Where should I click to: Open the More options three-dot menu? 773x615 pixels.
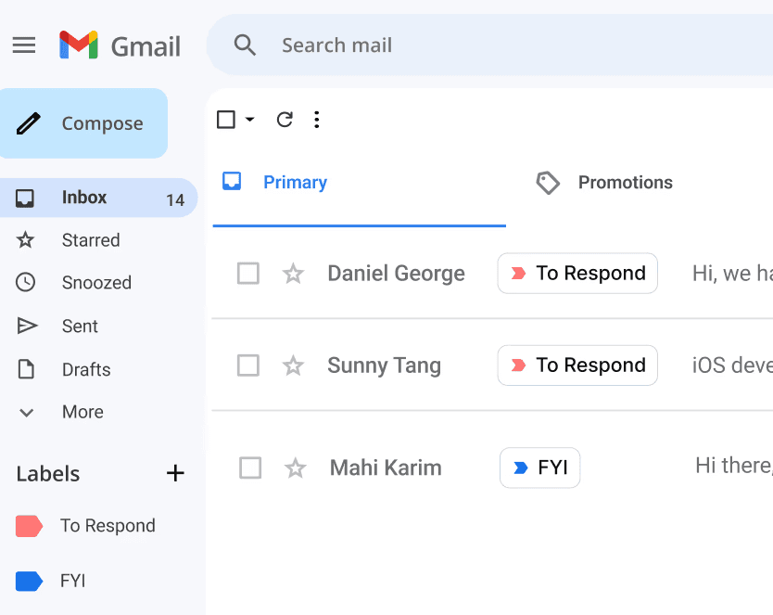pos(316,120)
